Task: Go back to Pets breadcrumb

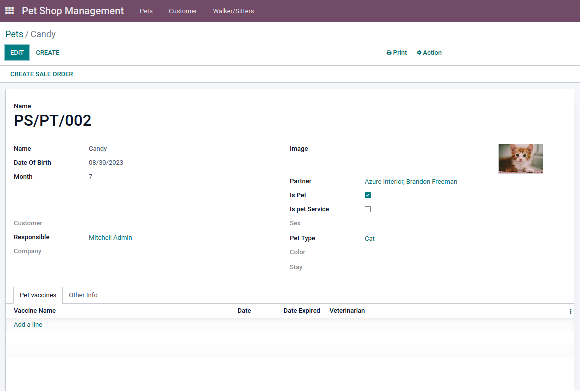Action: tap(14, 34)
